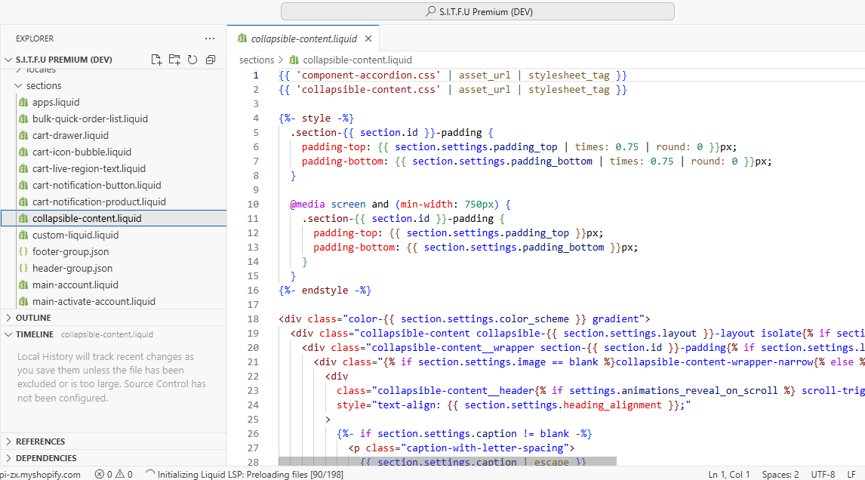Click the errors and warnings status indicator
The image size is (865, 480).
pyautogui.click(x=113, y=475)
